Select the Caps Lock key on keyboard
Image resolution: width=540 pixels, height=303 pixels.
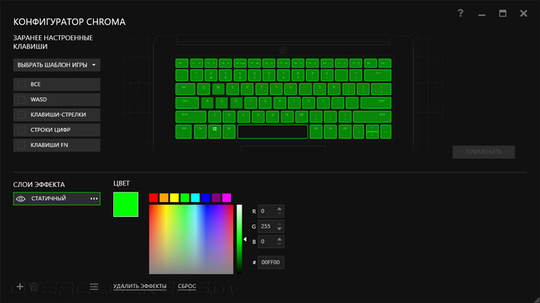(187, 102)
